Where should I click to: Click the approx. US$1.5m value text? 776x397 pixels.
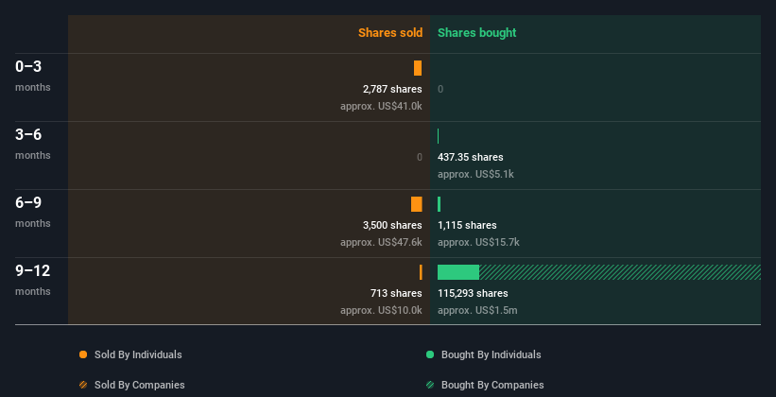coord(477,310)
